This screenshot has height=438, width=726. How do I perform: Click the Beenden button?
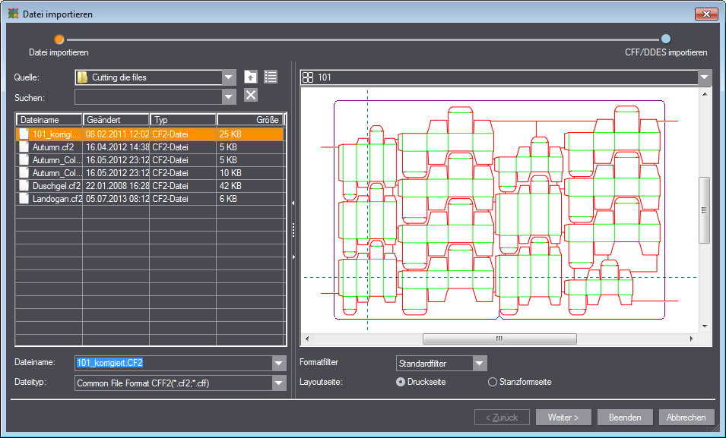(x=625, y=418)
